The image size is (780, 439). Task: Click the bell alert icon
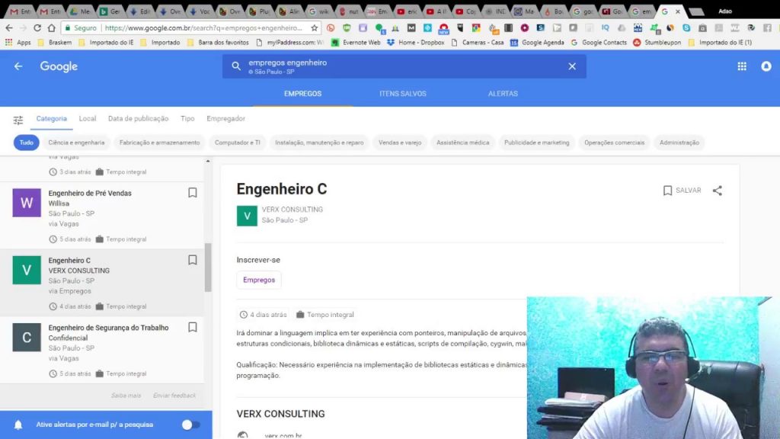(x=18, y=425)
